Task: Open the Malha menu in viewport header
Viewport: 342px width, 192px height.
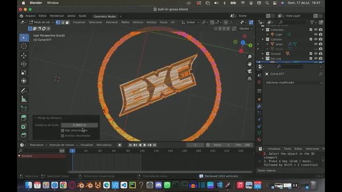Action: [125, 22]
